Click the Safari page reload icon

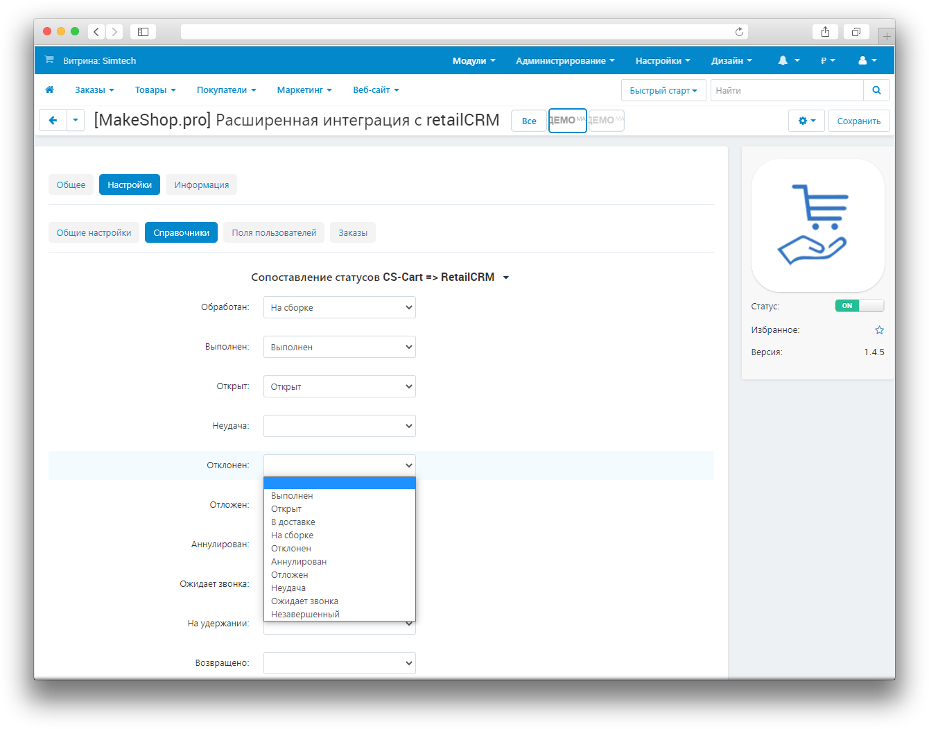click(739, 32)
